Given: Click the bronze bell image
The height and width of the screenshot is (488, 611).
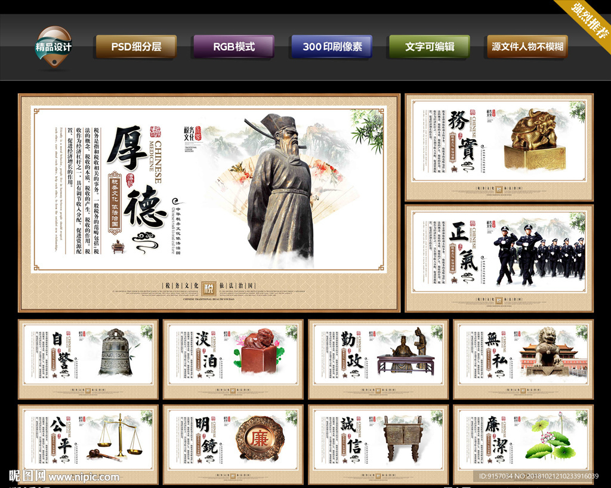Looking at the screenshot, I should tap(115, 352).
